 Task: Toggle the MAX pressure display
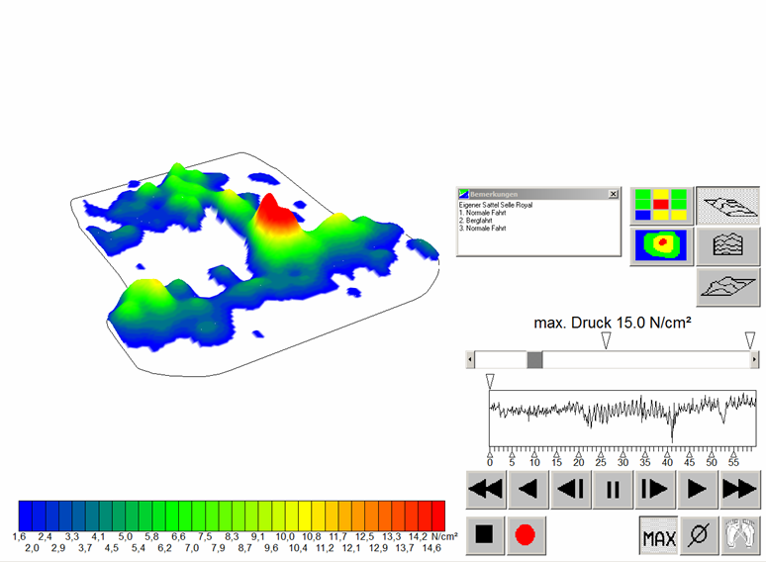click(x=659, y=535)
